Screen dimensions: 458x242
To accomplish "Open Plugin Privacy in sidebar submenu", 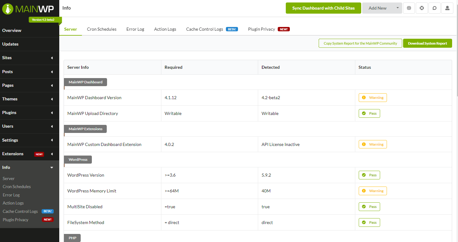I will click(16, 220).
